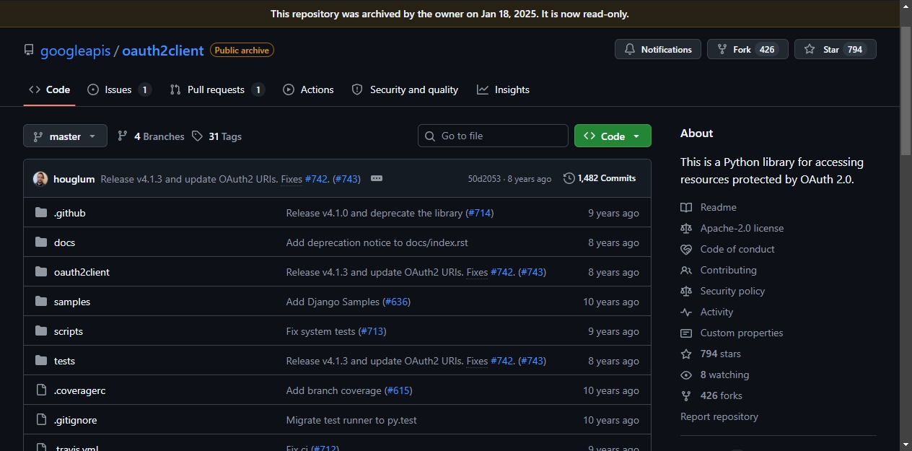Open the scripts folder icon

tap(41, 331)
